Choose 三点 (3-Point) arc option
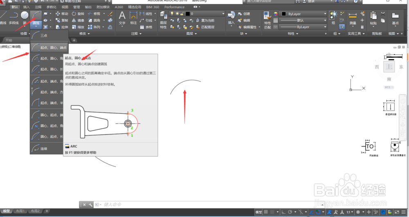This screenshot has width=409, height=217. [49, 35]
